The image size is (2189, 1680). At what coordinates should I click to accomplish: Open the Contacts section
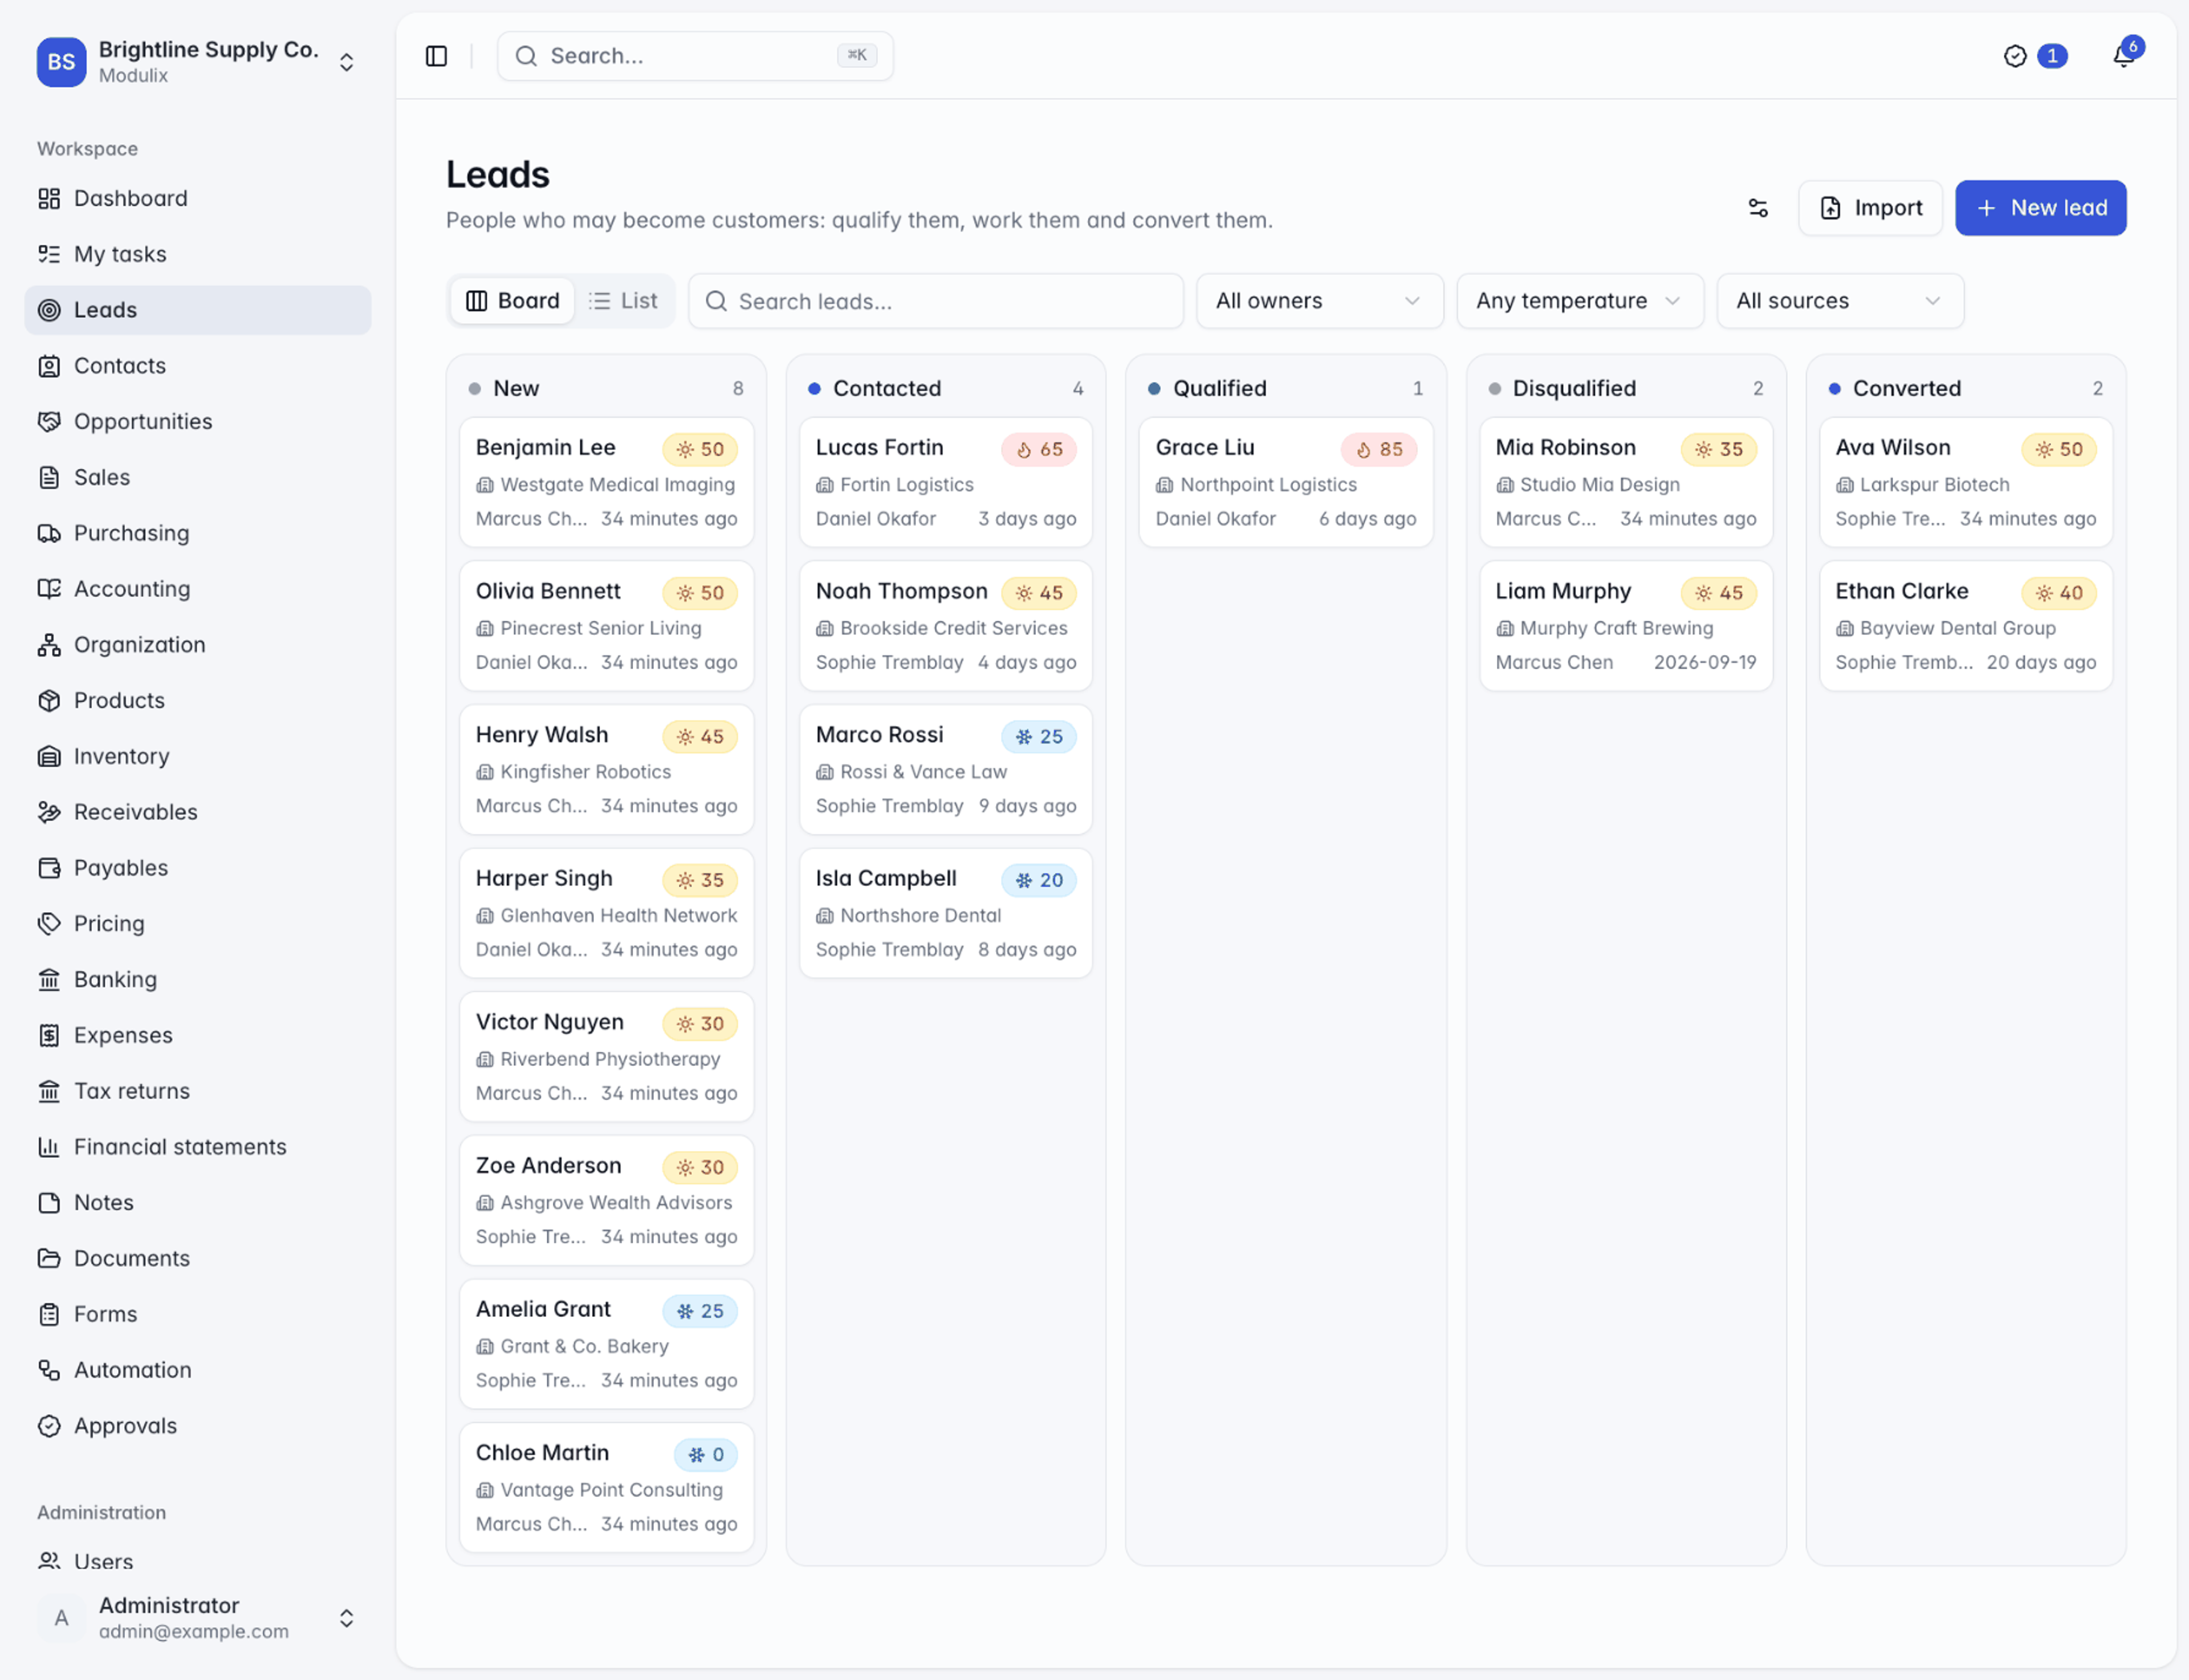click(x=198, y=366)
